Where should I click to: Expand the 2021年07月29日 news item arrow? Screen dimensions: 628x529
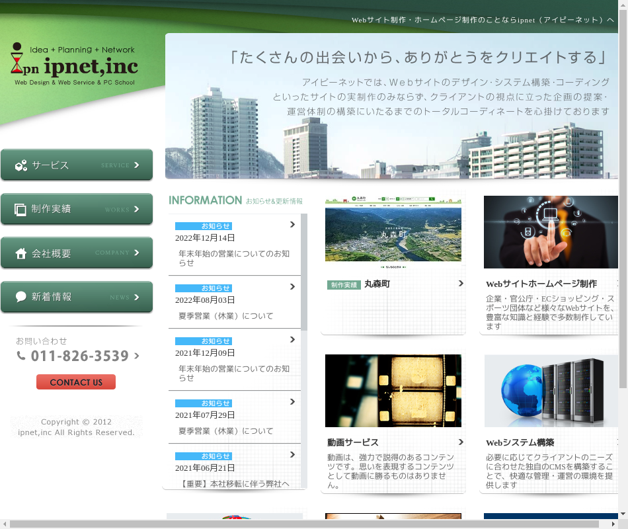pyautogui.click(x=292, y=402)
